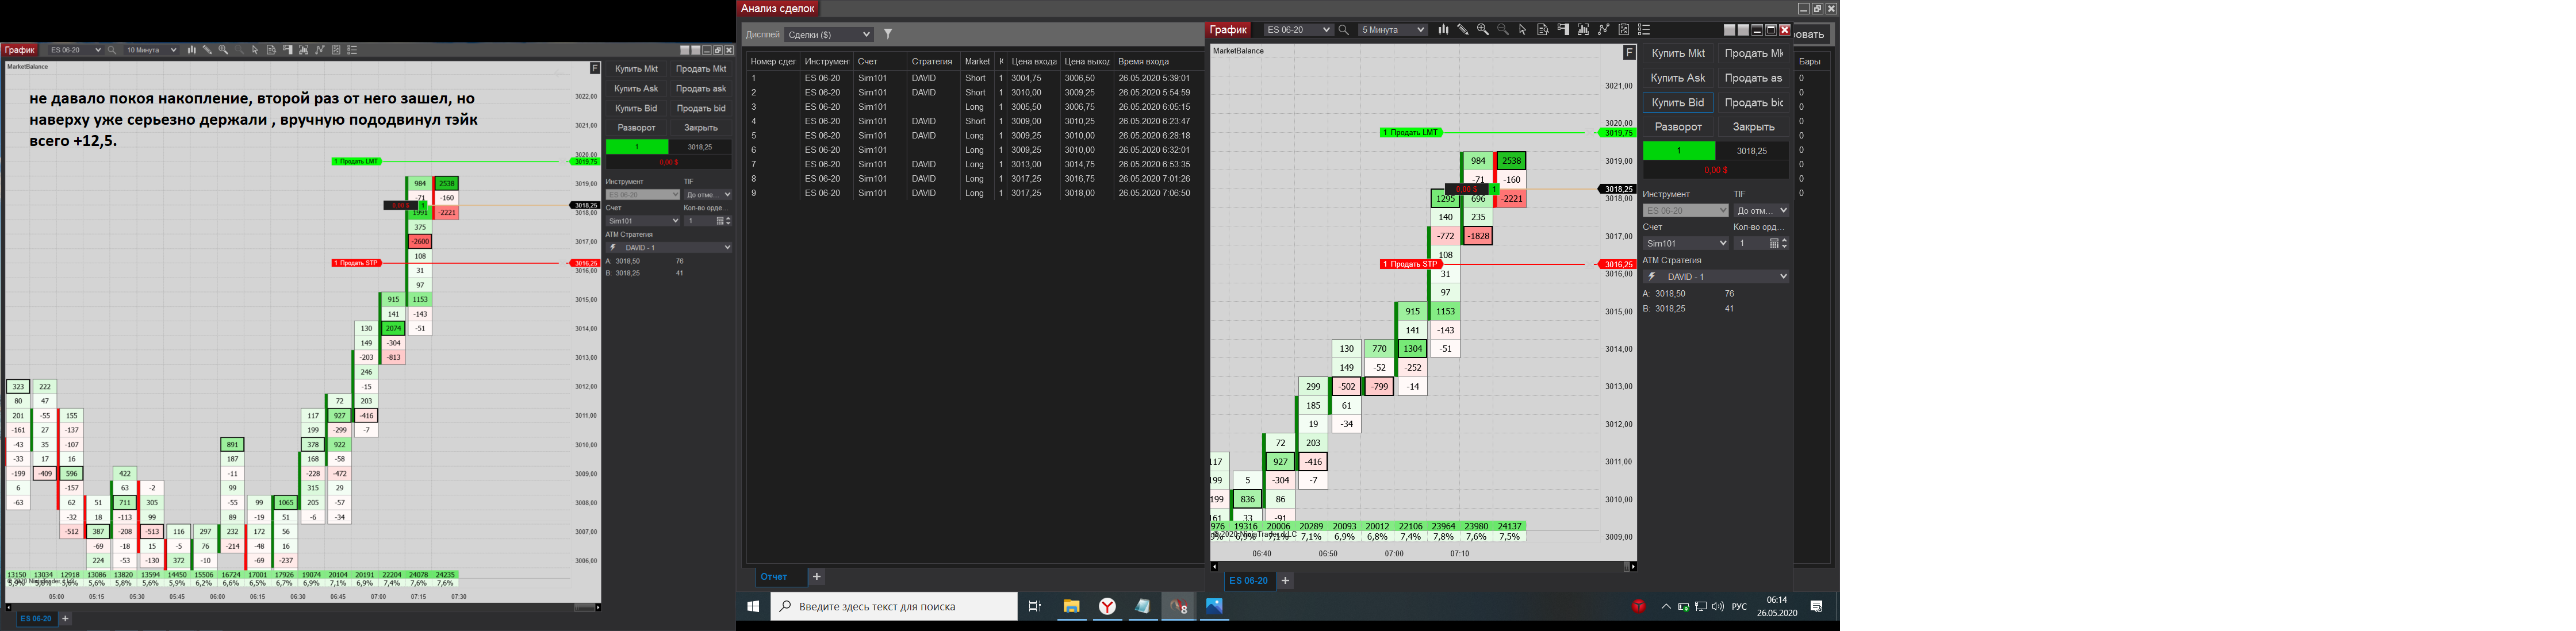This screenshot has width=2576, height=631.
Task: Expand the Сделки ($) display dropdown
Action: coord(830,34)
